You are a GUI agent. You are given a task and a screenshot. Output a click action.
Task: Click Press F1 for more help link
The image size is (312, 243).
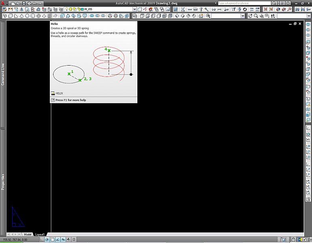(x=71, y=100)
